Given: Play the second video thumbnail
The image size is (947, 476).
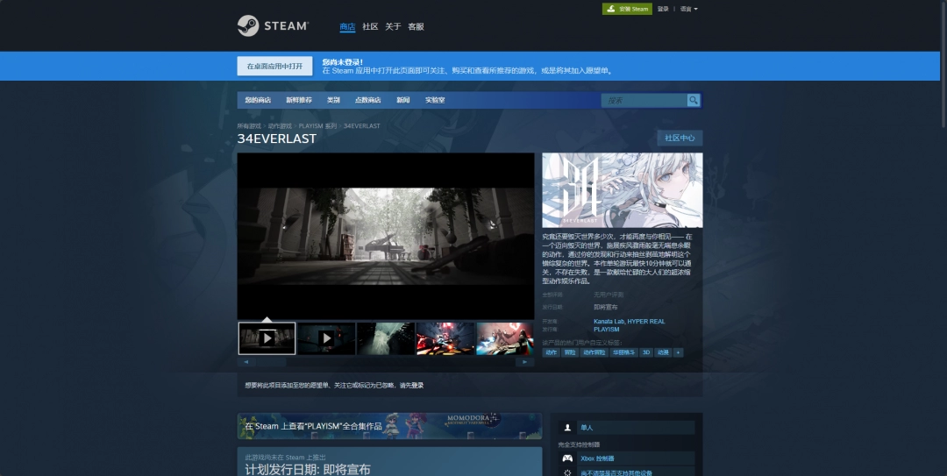Looking at the screenshot, I should tap(326, 338).
